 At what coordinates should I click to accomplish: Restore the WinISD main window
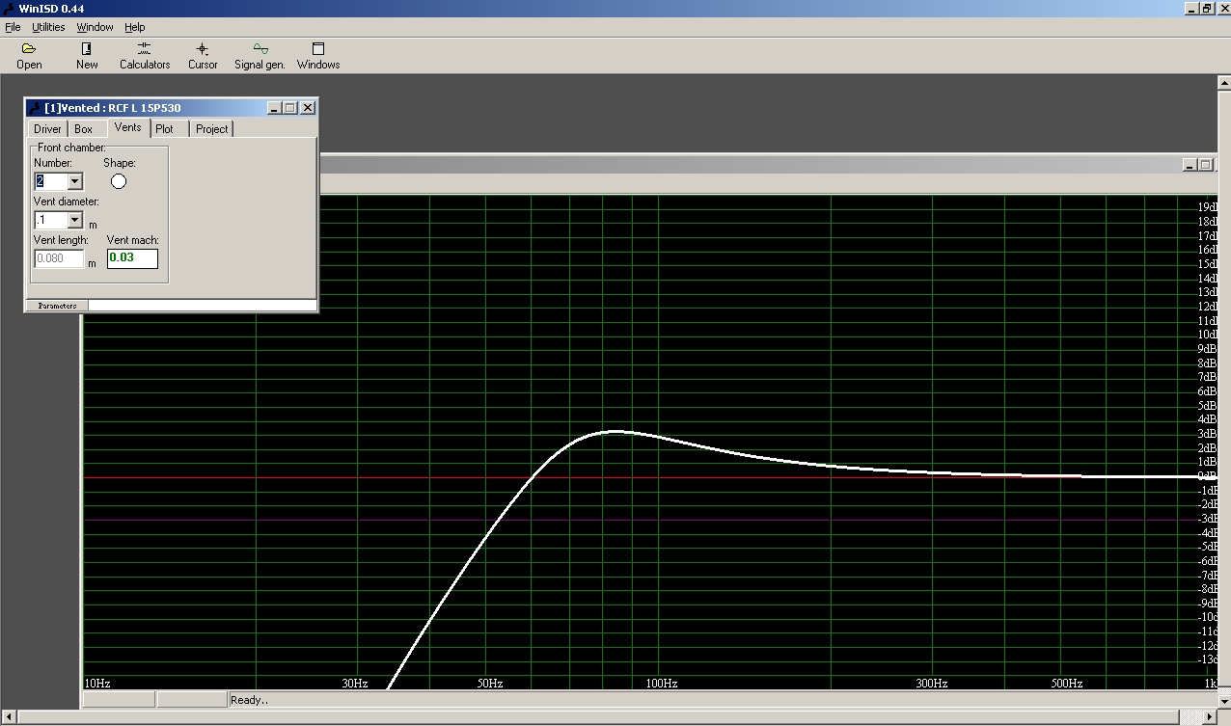pyautogui.click(x=1206, y=8)
